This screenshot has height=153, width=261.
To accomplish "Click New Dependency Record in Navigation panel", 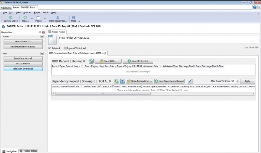I will coord(23,46).
